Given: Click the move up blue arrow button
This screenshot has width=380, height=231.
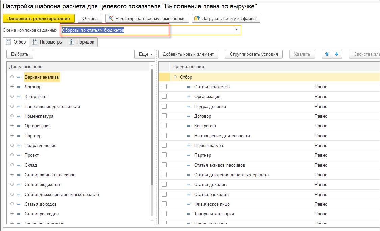Looking at the screenshot, I should 327,54.
